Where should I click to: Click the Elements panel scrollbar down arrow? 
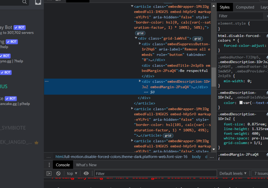pos(214,149)
